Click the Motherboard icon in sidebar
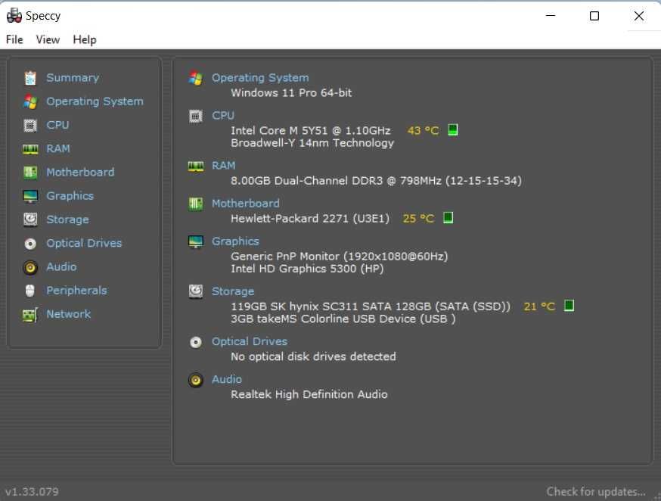Viewport: 661px width, 501px height. pyautogui.click(x=30, y=173)
